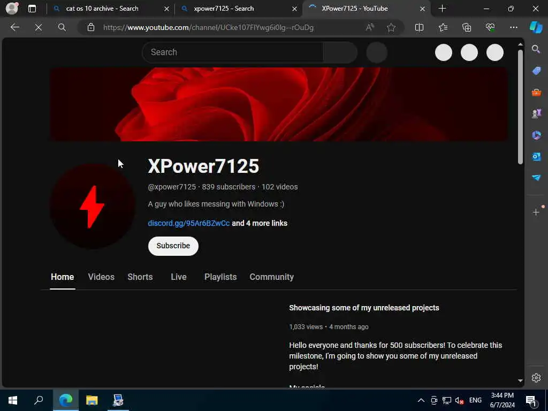Screen dimensions: 548x411
Task: Click the YouTube Search field
Action: pyautogui.click(x=233, y=52)
